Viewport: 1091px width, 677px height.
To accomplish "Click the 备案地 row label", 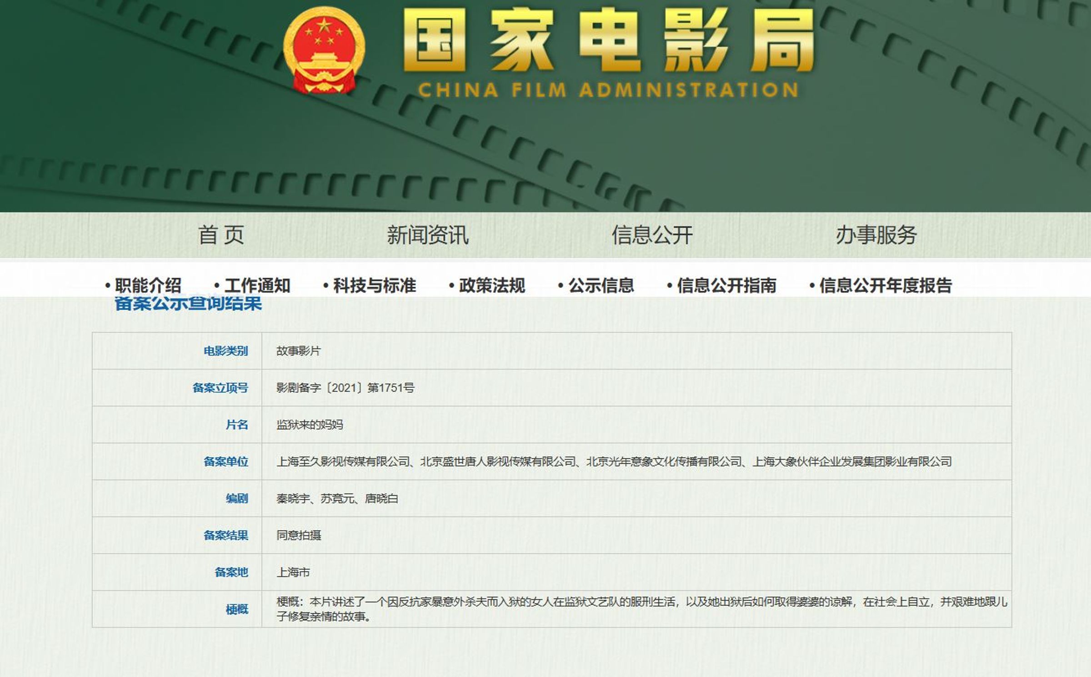I will point(231,572).
